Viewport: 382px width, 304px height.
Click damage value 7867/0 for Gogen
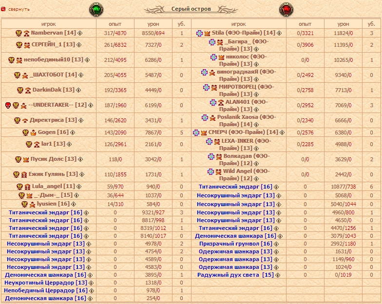click(153, 133)
